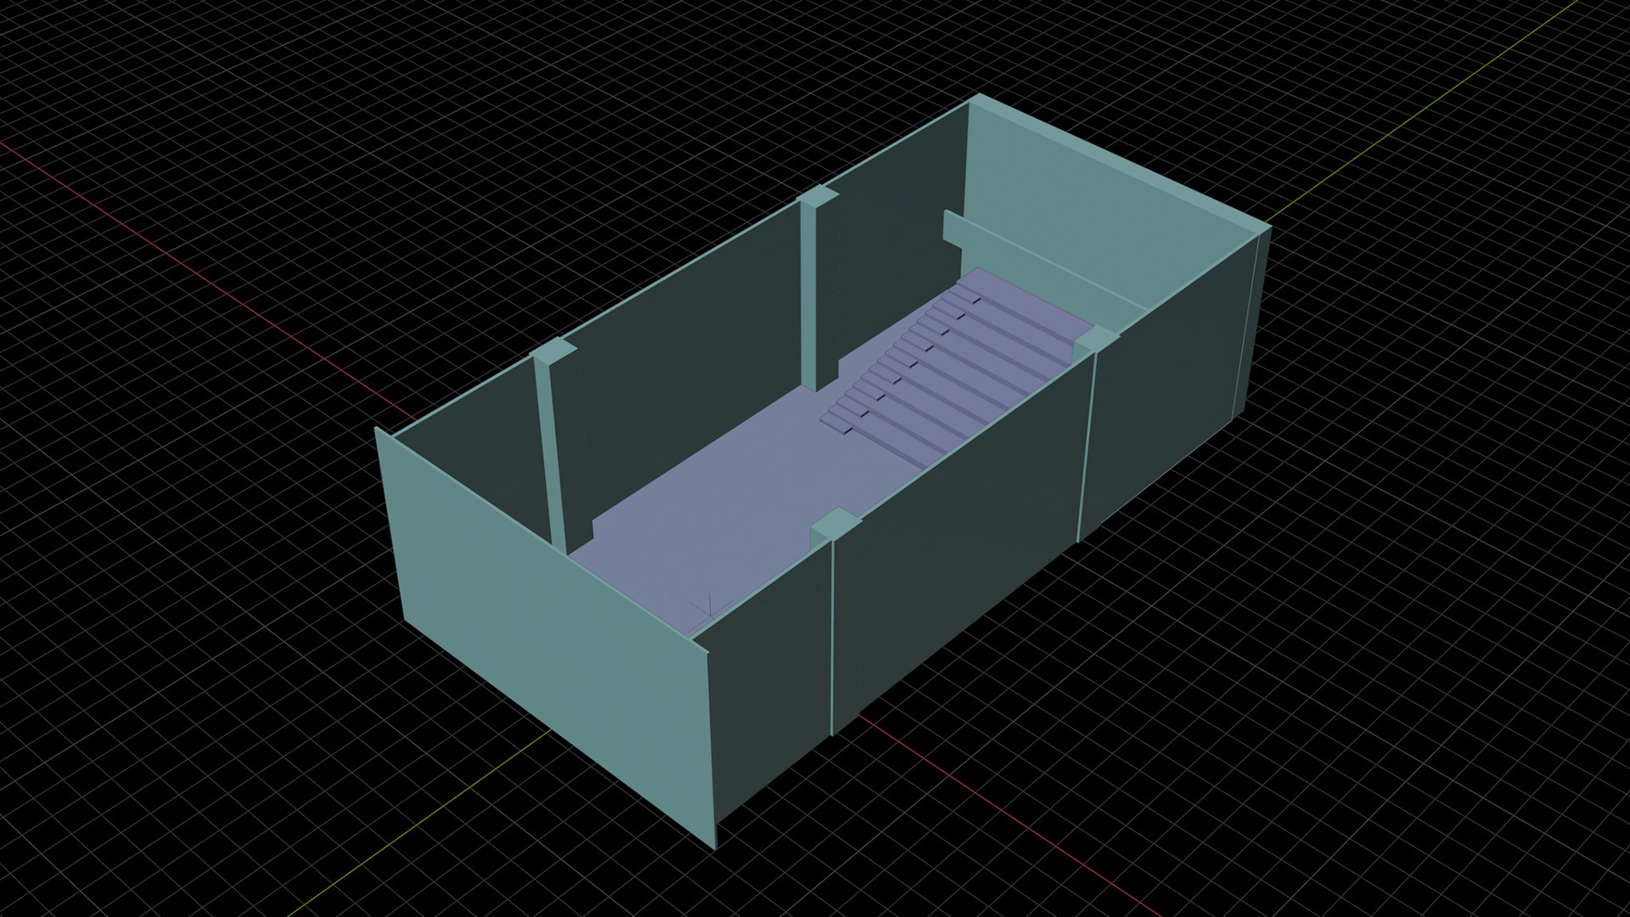
Task: Click the pillar cap at the top of the stairs
Action: click(x=1098, y=339)
